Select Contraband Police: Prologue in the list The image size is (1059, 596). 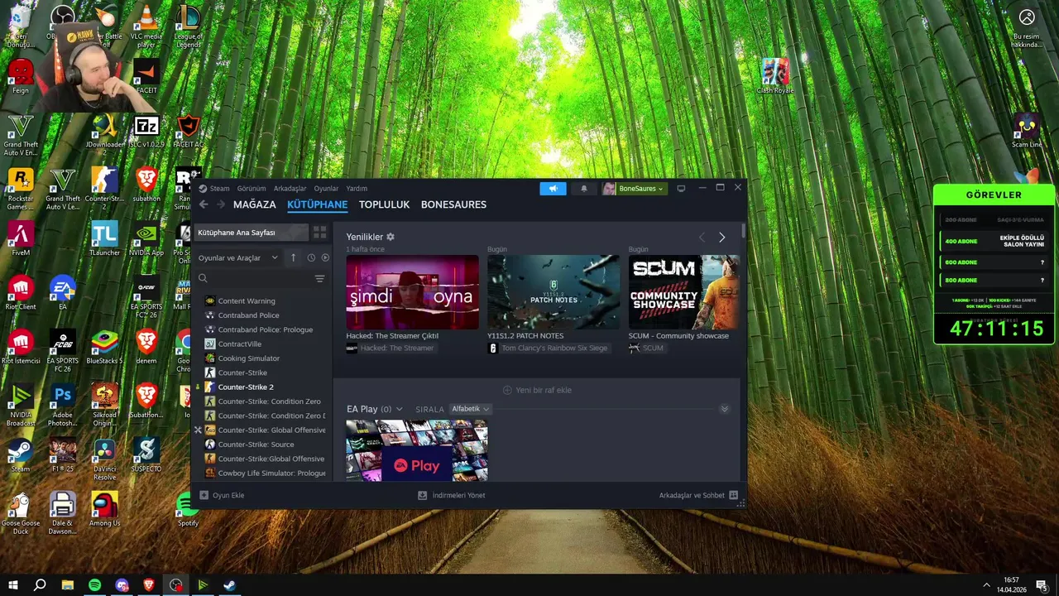point(265,329)
